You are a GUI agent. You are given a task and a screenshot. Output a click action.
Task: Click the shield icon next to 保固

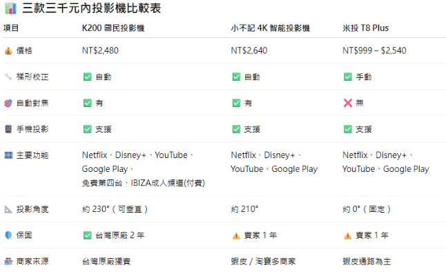point(8,235)
